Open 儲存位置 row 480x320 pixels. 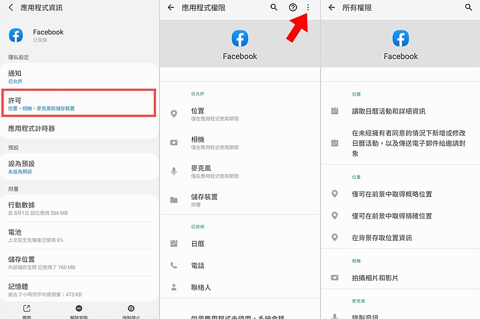click(79, 263)
